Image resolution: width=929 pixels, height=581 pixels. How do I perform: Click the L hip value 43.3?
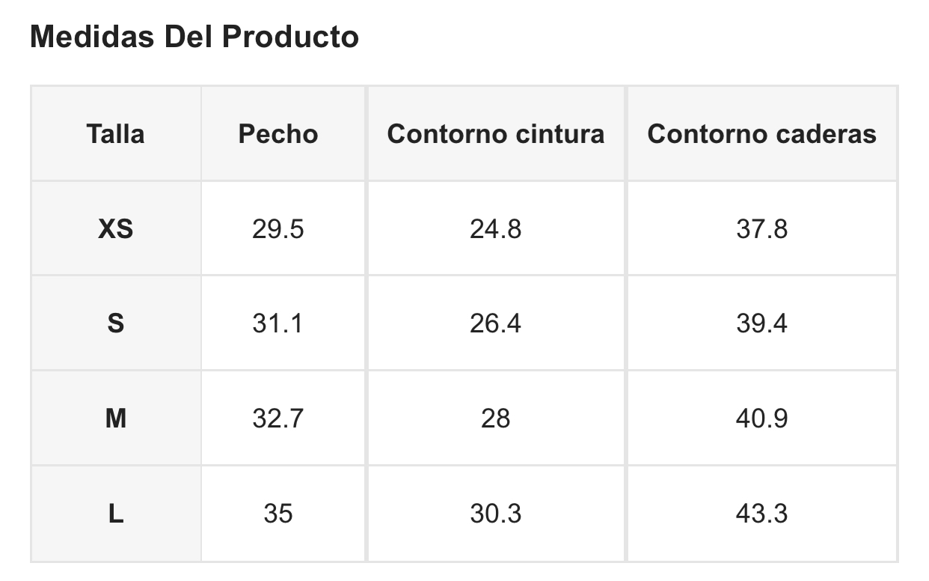click(x=761, y=514)
